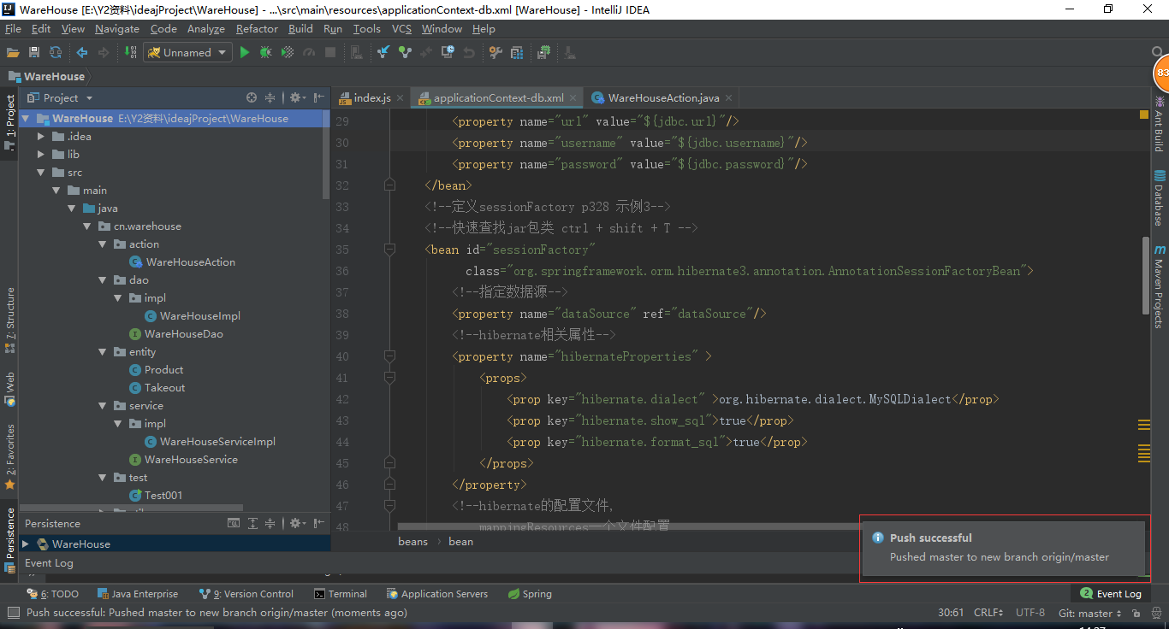Click the SDK chip toolbar icon

tap(543, 53)
